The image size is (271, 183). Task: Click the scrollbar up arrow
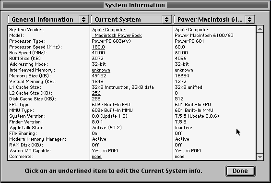point(260,29)
